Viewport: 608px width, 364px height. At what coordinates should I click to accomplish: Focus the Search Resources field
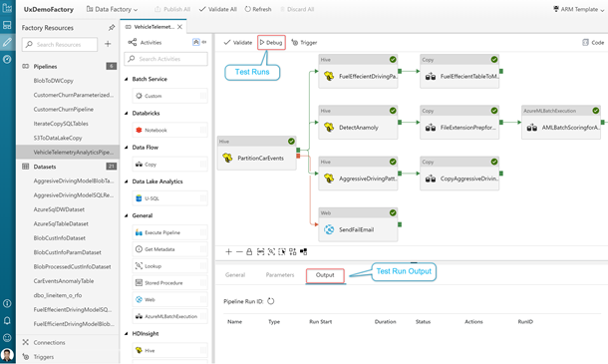pos(60,44)
